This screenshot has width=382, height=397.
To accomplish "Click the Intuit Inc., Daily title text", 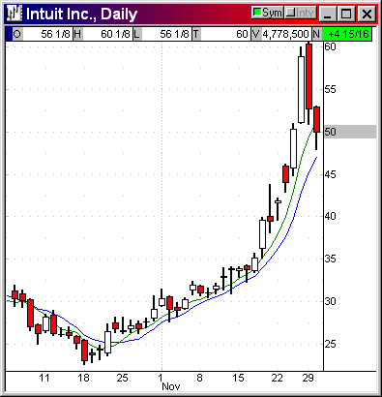I will [x=81, y=14].
